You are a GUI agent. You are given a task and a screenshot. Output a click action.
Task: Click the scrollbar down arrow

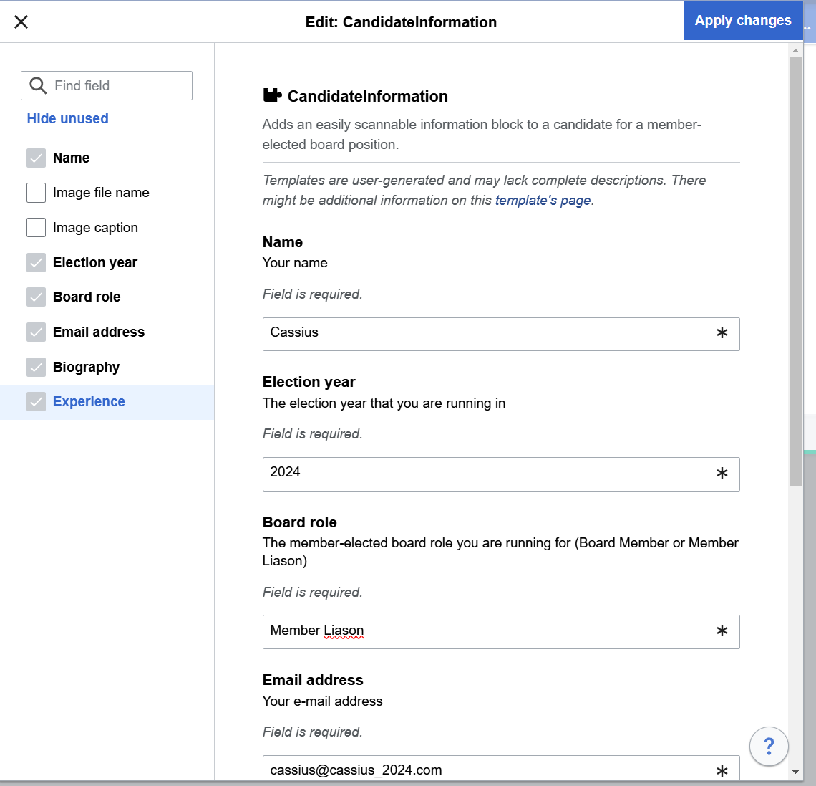(795, 772)
